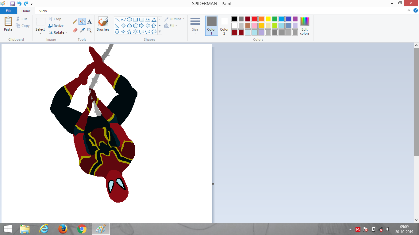This screenshot has width=419, height=235.
Task: Choose the Four-point star shape
Action: pos(123,32)
